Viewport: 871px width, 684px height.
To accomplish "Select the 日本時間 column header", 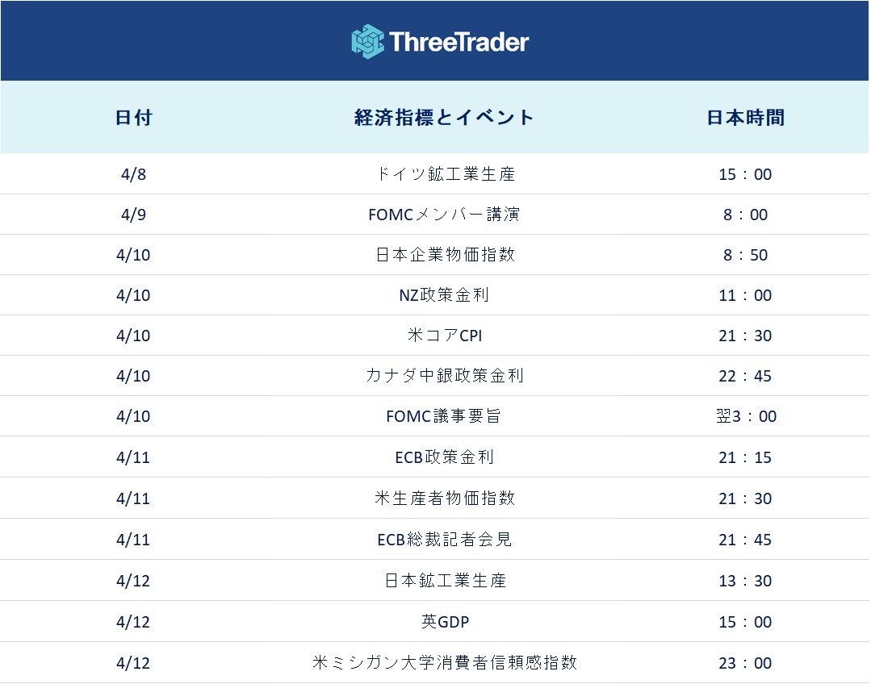I will click(745, 118).
